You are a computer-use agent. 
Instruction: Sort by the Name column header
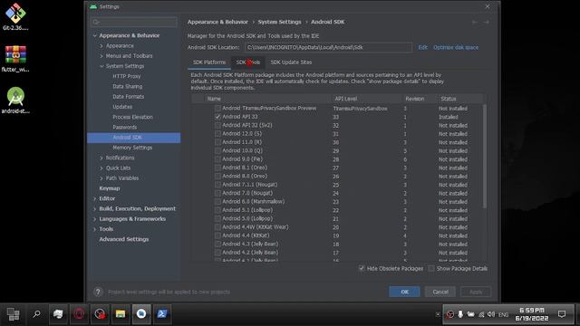214,99
